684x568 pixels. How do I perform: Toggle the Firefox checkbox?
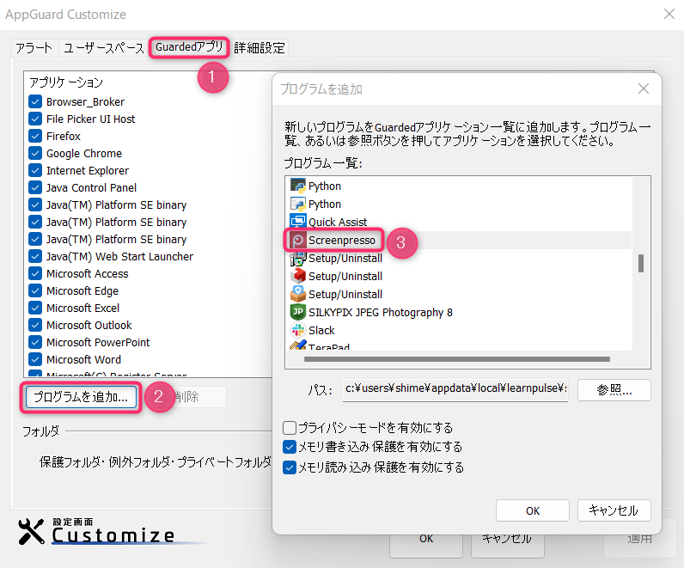click(x=35, y=136)
